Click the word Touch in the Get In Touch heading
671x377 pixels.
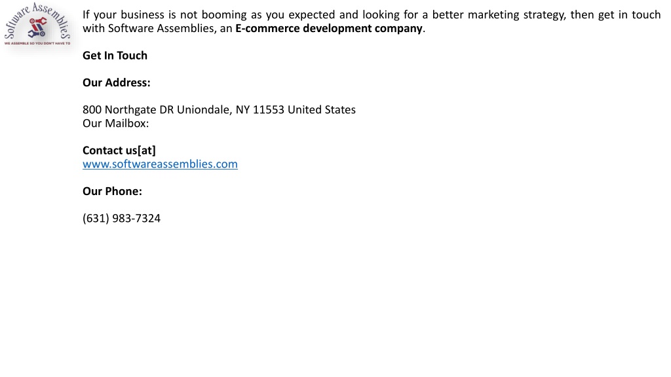click(132, 56)
